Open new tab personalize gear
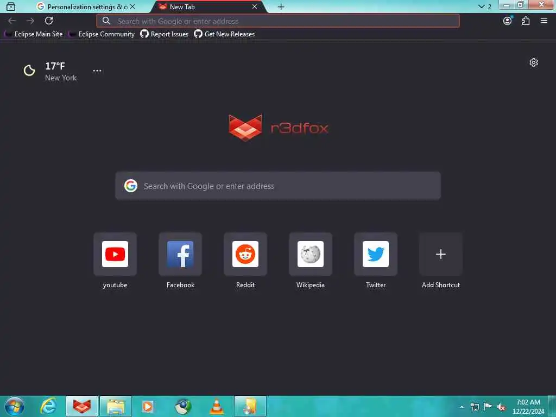 [x=534, y=62]
